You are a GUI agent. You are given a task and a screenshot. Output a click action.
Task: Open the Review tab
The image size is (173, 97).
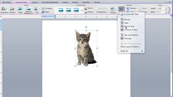click(x=97, y=2)
